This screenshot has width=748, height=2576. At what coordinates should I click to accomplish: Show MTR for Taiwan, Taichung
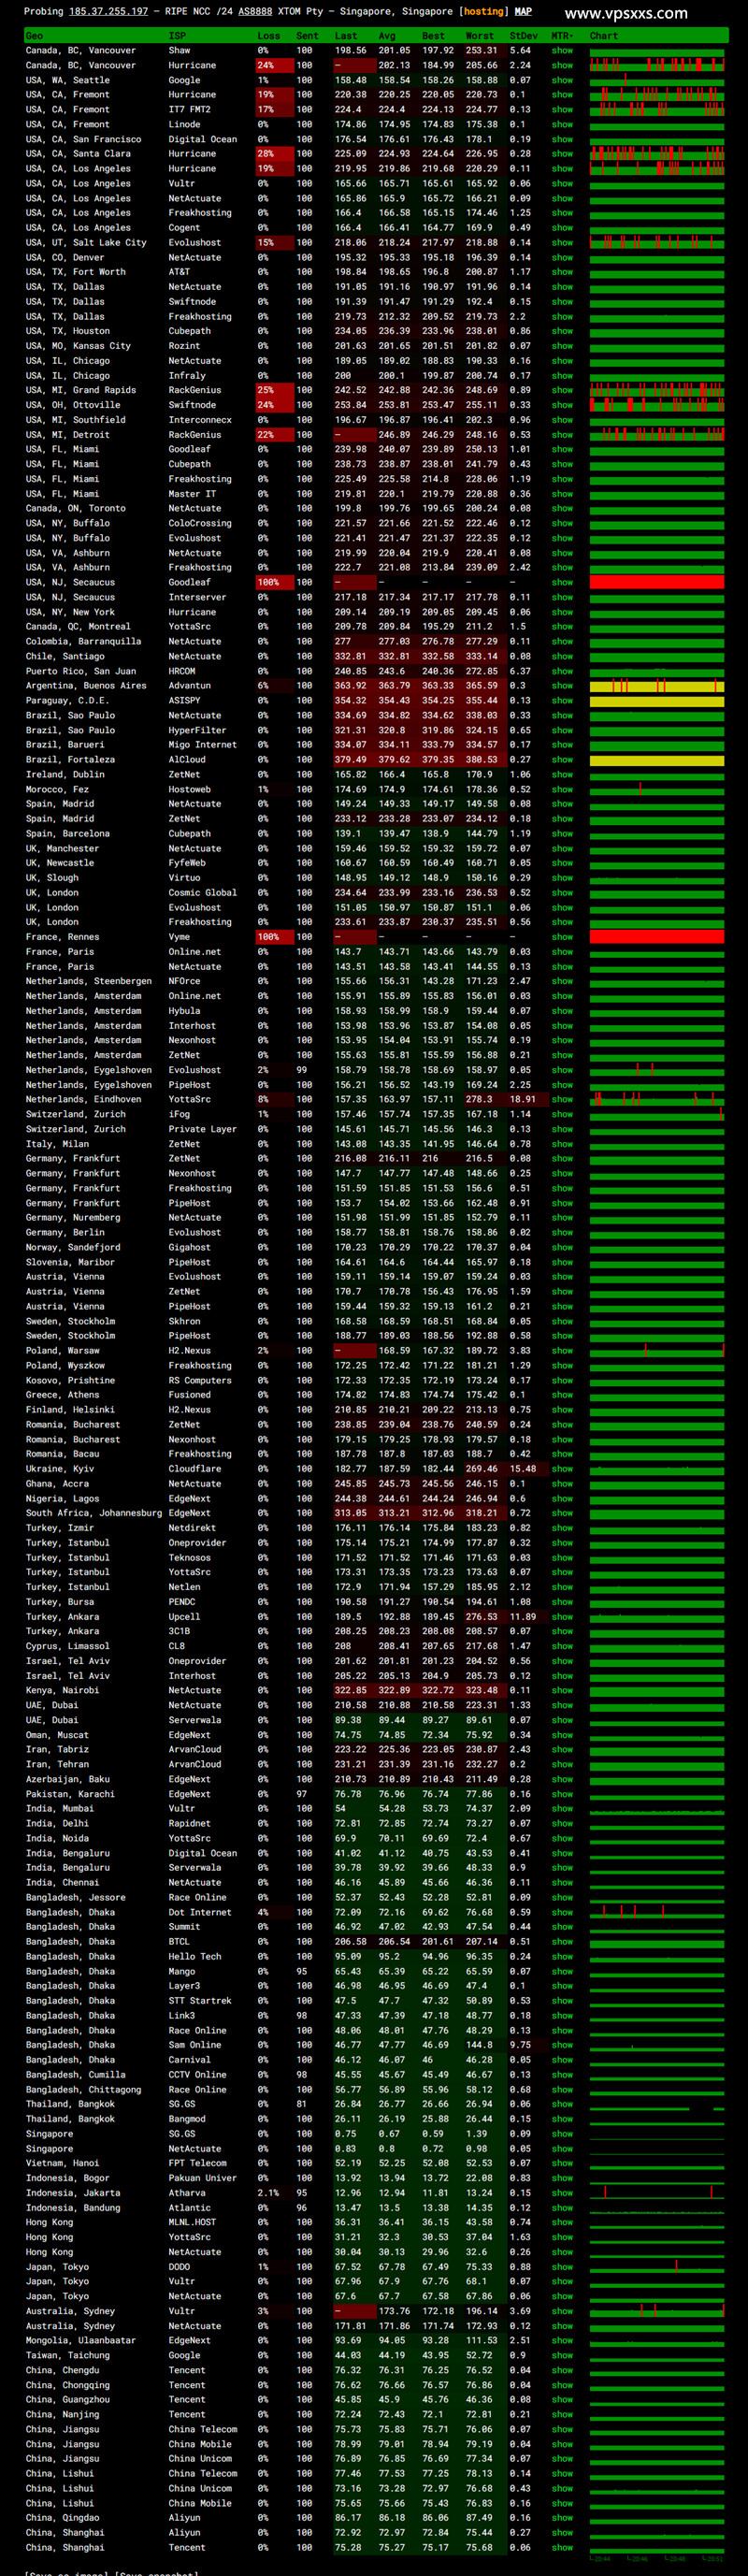tap(562, 2355)
